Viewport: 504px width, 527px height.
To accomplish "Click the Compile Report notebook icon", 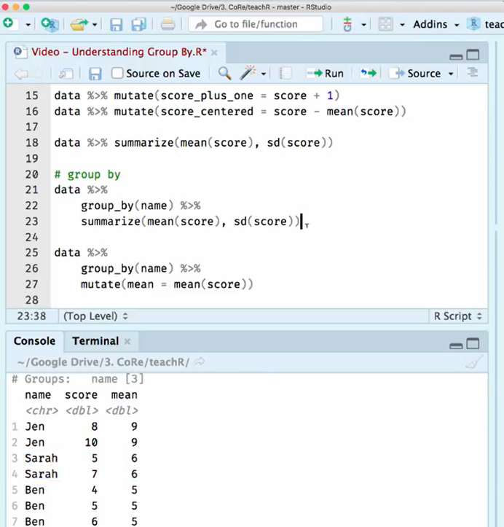I will tap(286, 73).
